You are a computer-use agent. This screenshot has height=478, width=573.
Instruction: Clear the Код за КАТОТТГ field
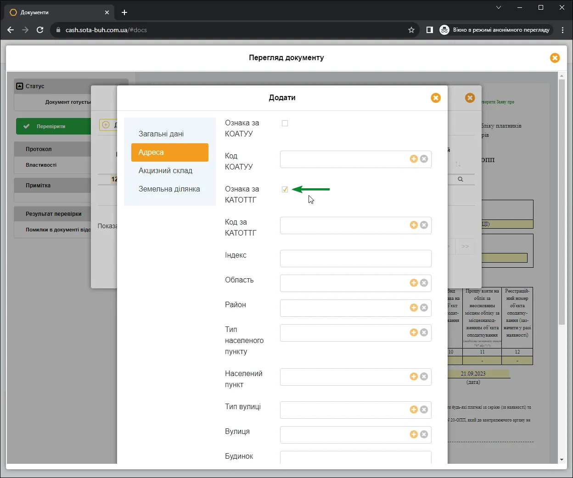424,225
